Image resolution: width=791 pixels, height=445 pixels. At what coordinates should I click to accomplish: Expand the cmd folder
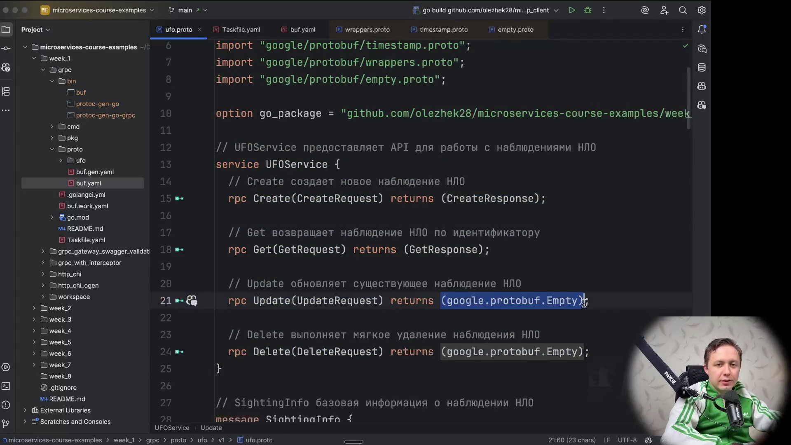[x=52, y=126]
